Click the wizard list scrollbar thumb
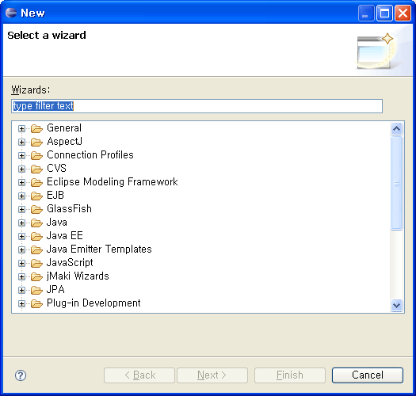Image resolution: width=416 pixels, height=396 pixels. point(397,182)
